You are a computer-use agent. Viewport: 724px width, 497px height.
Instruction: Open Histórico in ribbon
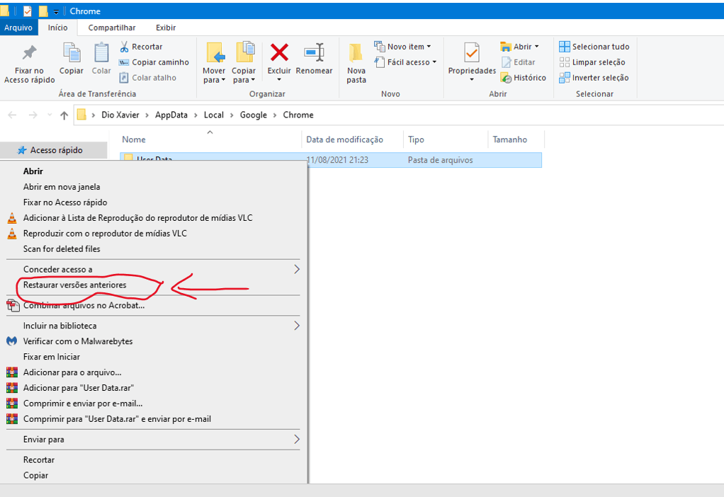click(x=523, y=78)
